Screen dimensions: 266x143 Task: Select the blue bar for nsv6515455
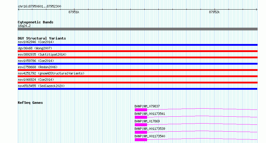click(x=137, y=89)
